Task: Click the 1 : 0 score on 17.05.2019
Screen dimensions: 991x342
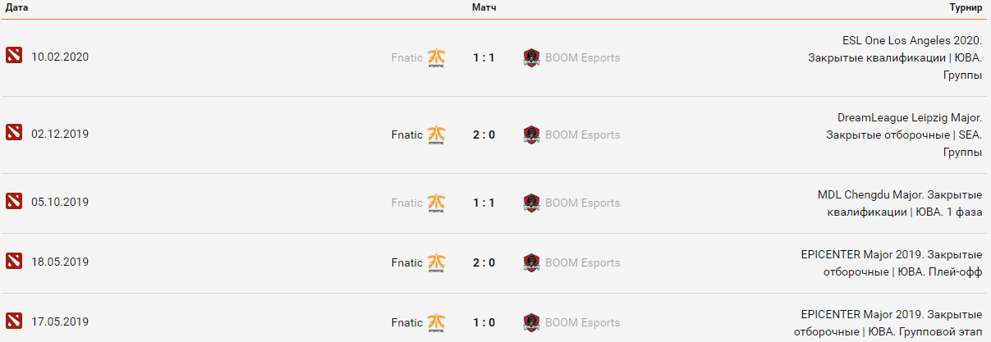Action: [484, 322]
